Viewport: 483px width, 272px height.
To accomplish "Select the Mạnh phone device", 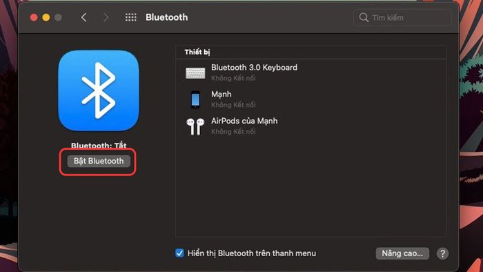I will point(311,99).
